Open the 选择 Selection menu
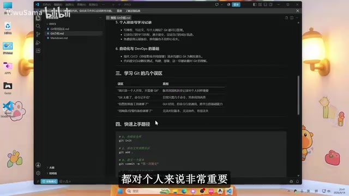The width and height of the screenshot is (349, 196). click(70, 4)
